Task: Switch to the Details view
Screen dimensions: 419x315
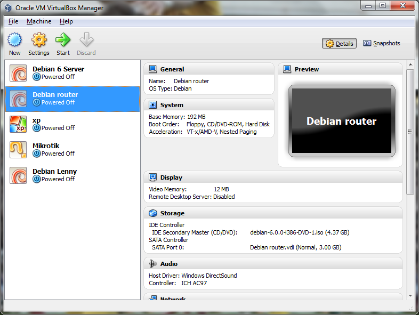Action: pos(339,43)
